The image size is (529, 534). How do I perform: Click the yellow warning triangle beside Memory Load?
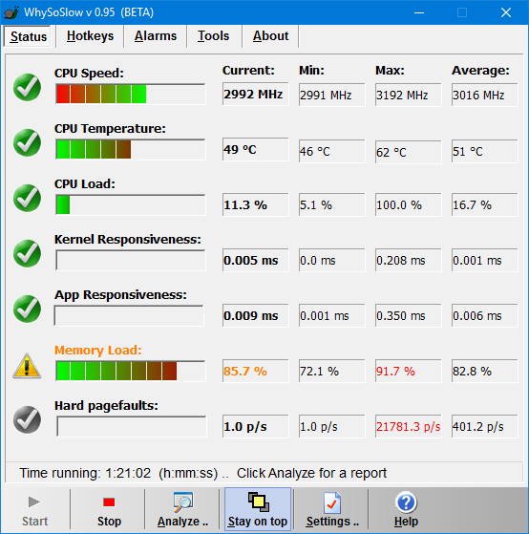point(28,366)
